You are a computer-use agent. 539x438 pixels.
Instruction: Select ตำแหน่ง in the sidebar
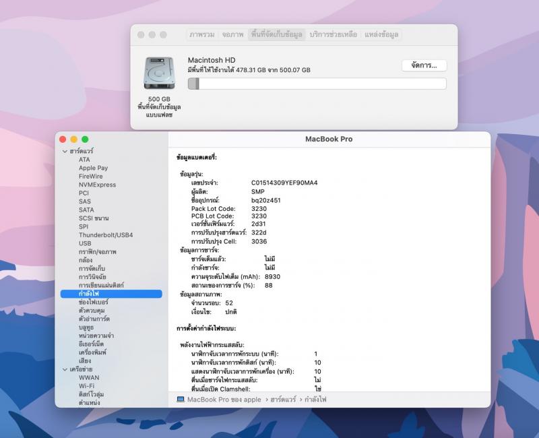(x=89, y=402)
